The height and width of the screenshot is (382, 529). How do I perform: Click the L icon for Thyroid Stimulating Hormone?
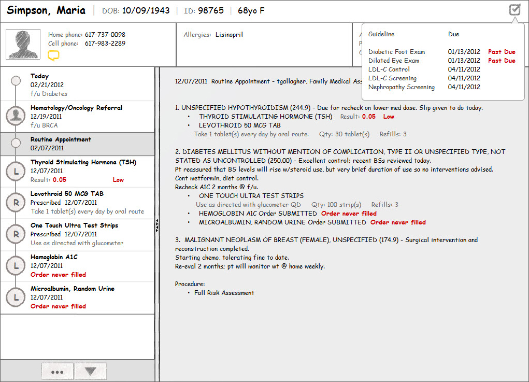[16, 172]
